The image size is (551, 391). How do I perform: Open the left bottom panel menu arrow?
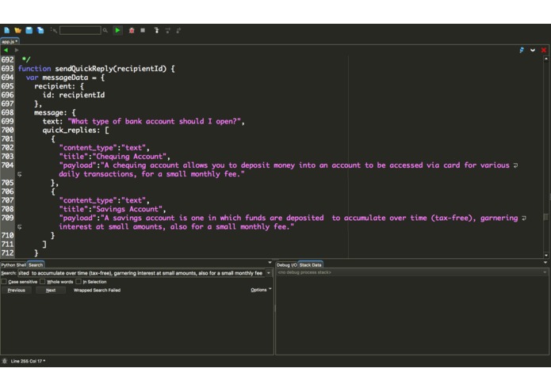click(x=270, y=262)
